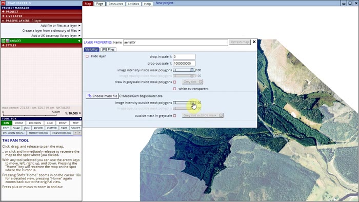Screen dimensions: 359x202
Task: Select the ZOOM tool
Action: coord(19,123)
